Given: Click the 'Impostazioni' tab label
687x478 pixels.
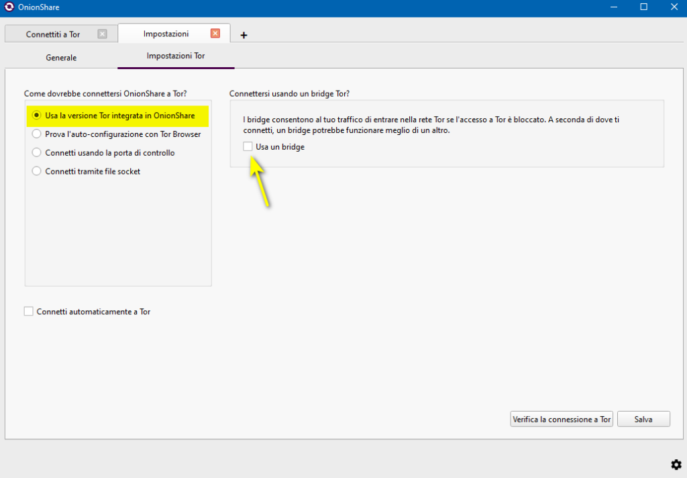Looking at the screenshot, I should (166, 34).
